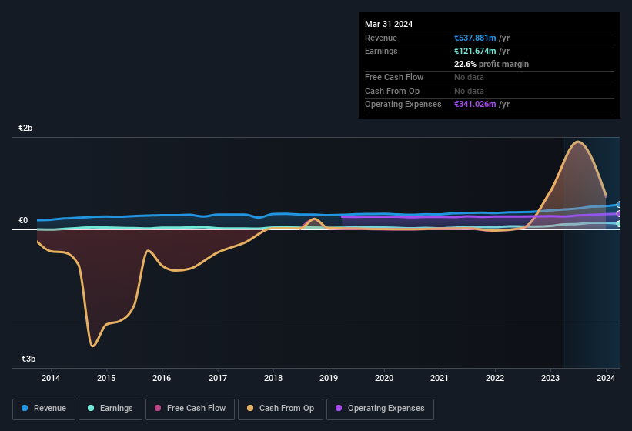Click the orange Cash From Op trough near 2015
The width and height of the screenshot is (632, 431).
pos(93,346)
